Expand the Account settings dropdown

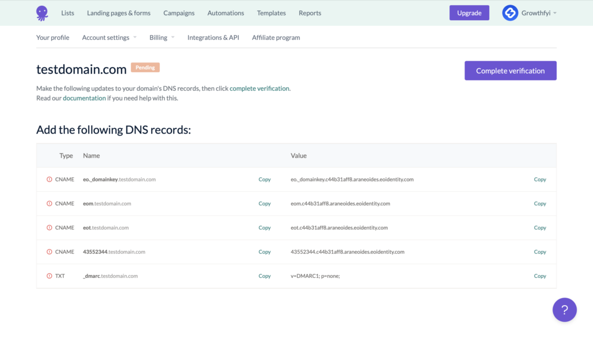tap(109, 38)
